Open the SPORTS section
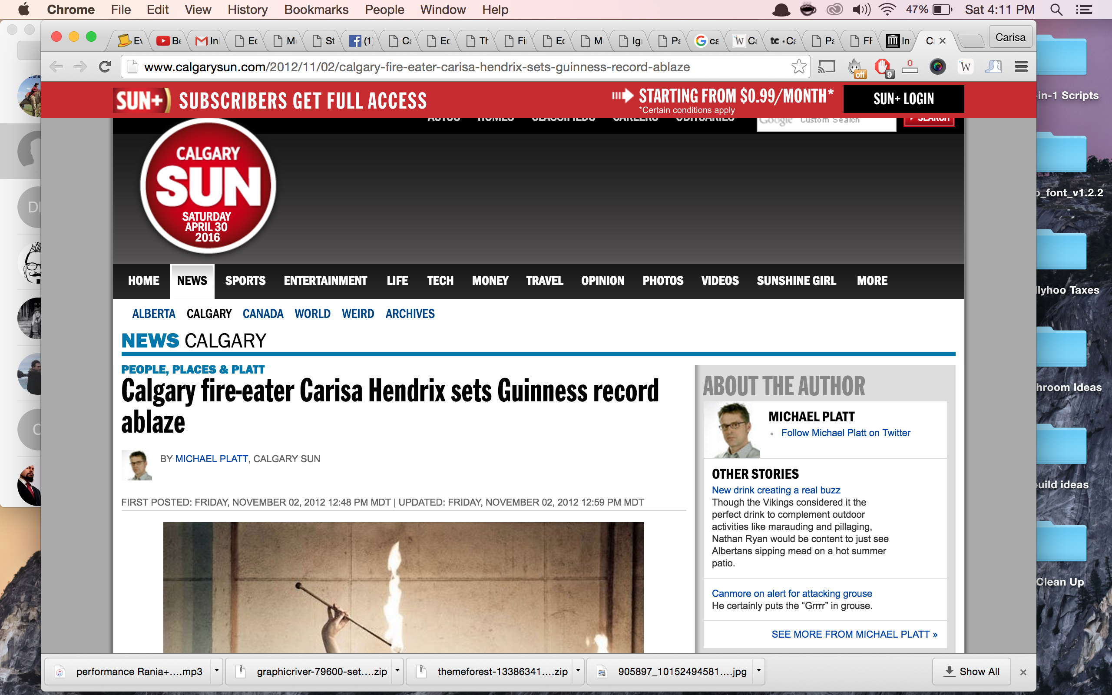Viewport: 1112px width, 695px height. pyautogui.click(x=245, y=281)
